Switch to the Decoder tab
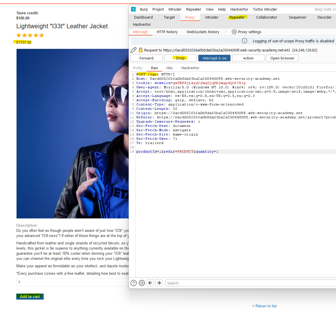The image size is (336, 313). [324, 17]
